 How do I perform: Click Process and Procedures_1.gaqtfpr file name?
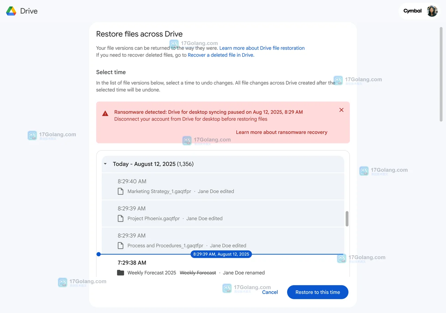point(166,245)
